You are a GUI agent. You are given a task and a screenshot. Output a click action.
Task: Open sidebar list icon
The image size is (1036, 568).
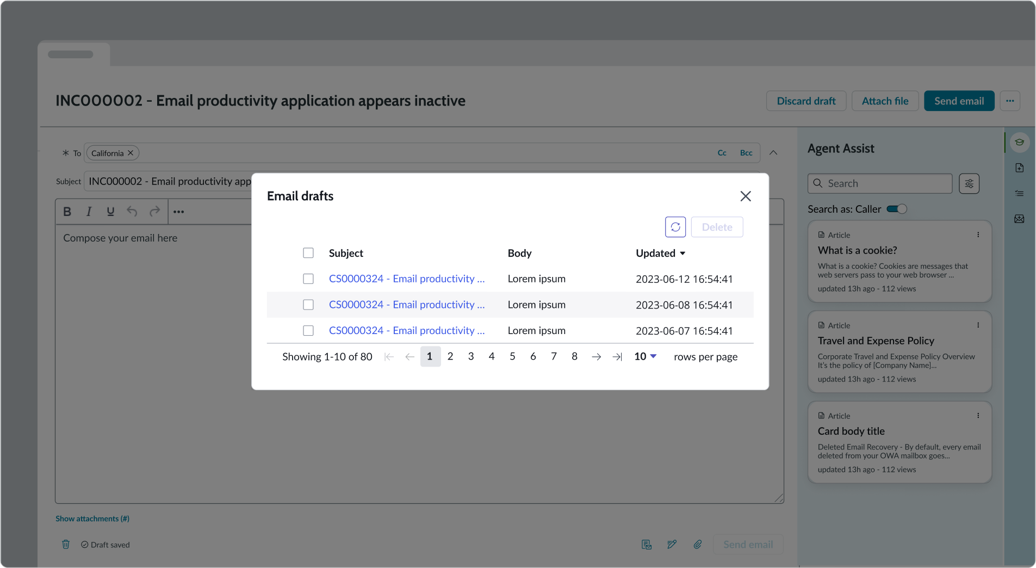click(x=1020, y=194)
